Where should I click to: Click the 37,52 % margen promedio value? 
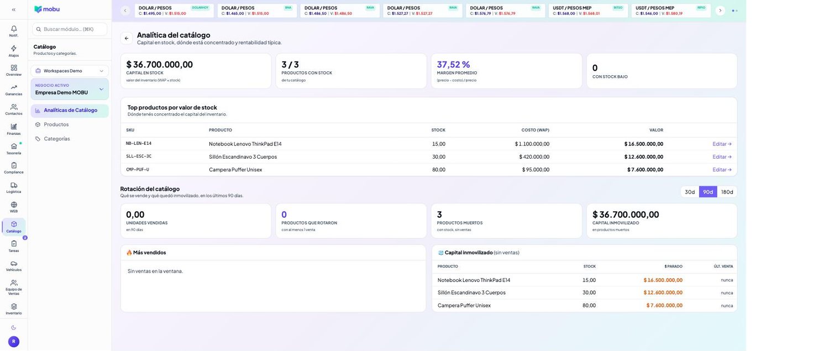coord(453,64)
